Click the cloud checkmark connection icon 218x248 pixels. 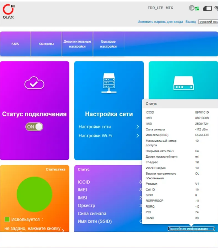[x=34, y=84]
